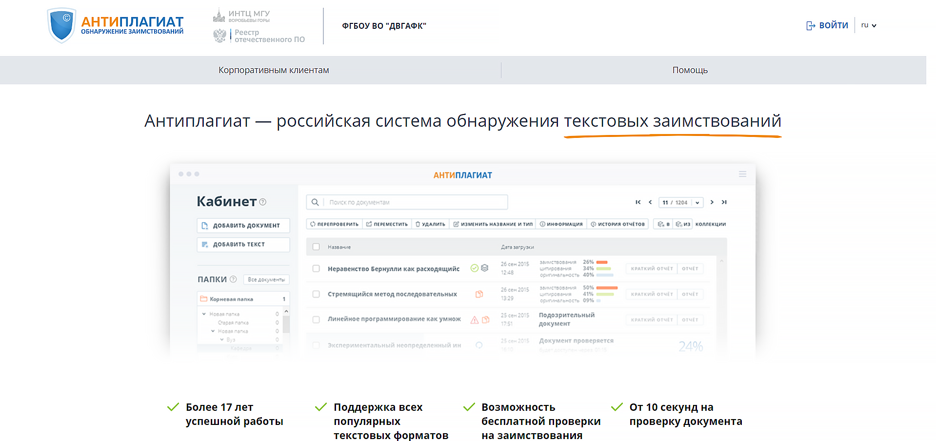Collapse the nested Новая папка chevron
Viewport: 936px width, 441px height.
pyautogui.click(x=213, y=331)
